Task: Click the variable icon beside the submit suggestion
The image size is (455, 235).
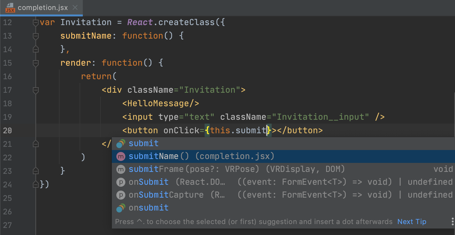Action: 121,143
